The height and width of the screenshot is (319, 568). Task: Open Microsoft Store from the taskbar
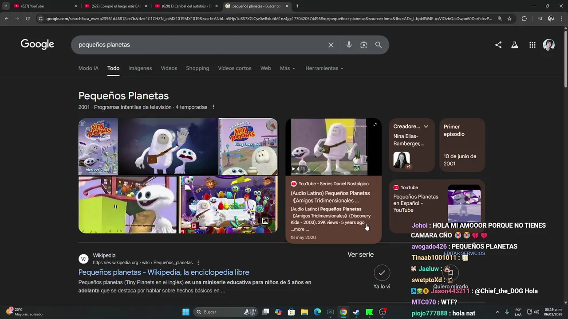click(291, 312)
